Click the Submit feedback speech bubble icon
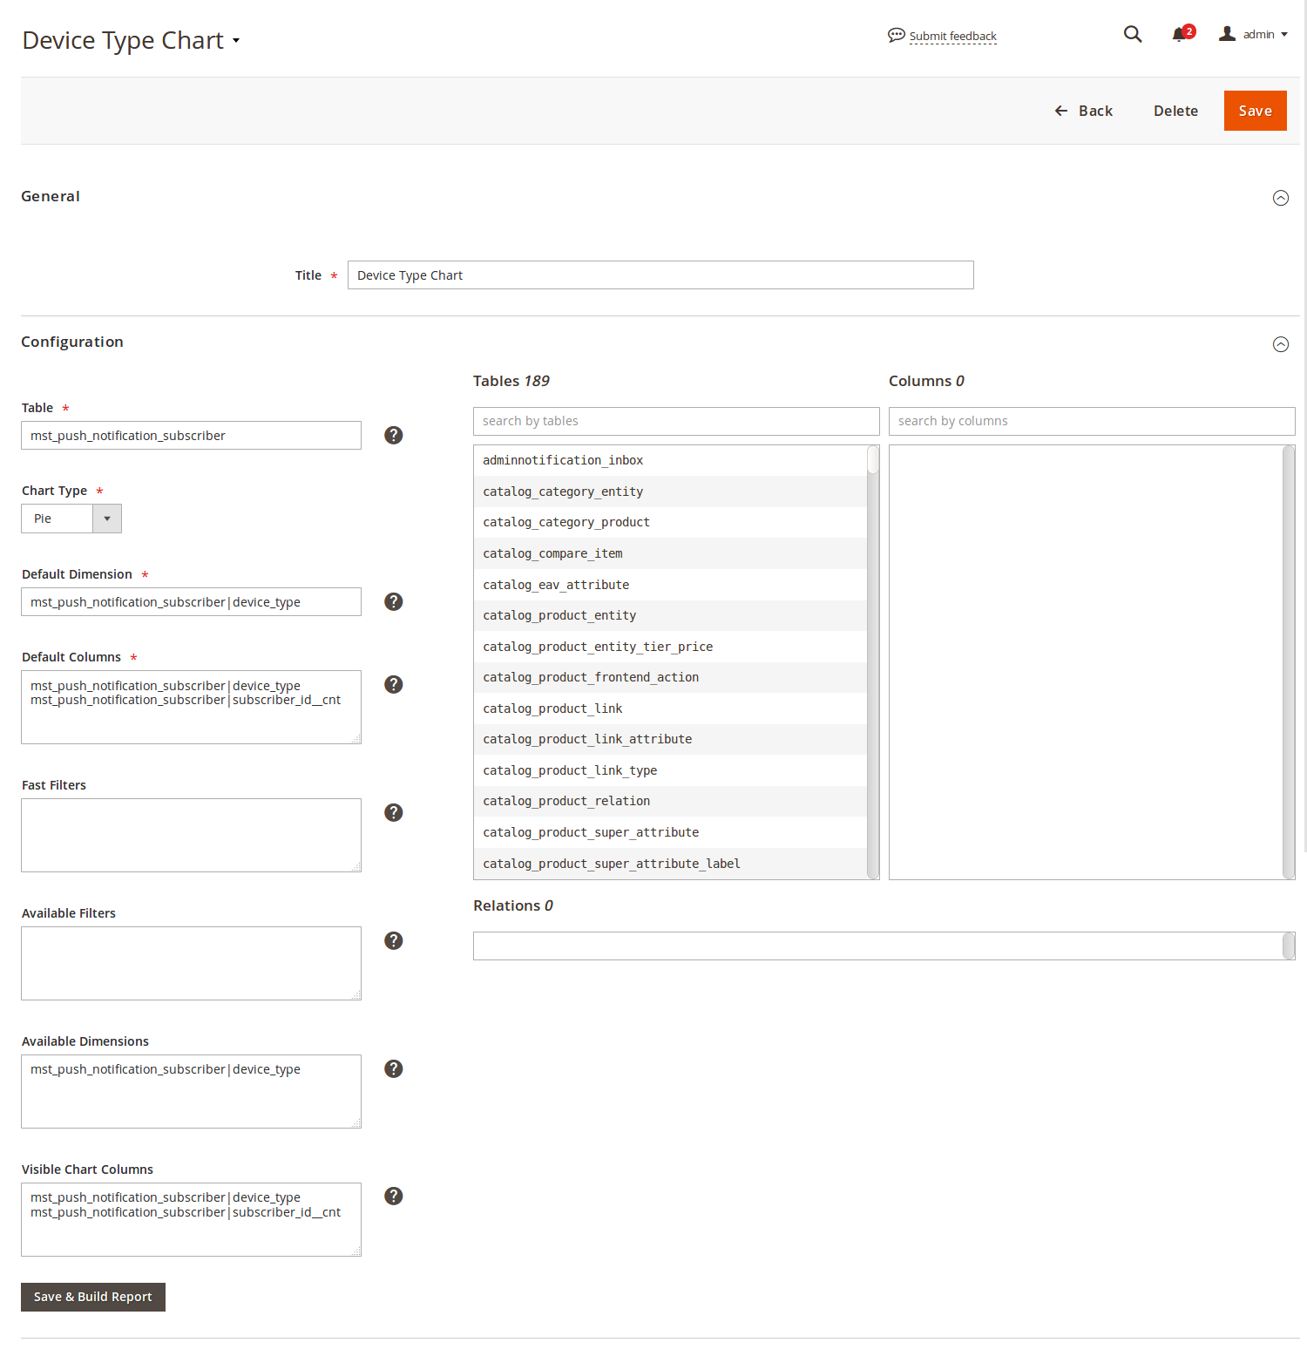 (896, 35)
